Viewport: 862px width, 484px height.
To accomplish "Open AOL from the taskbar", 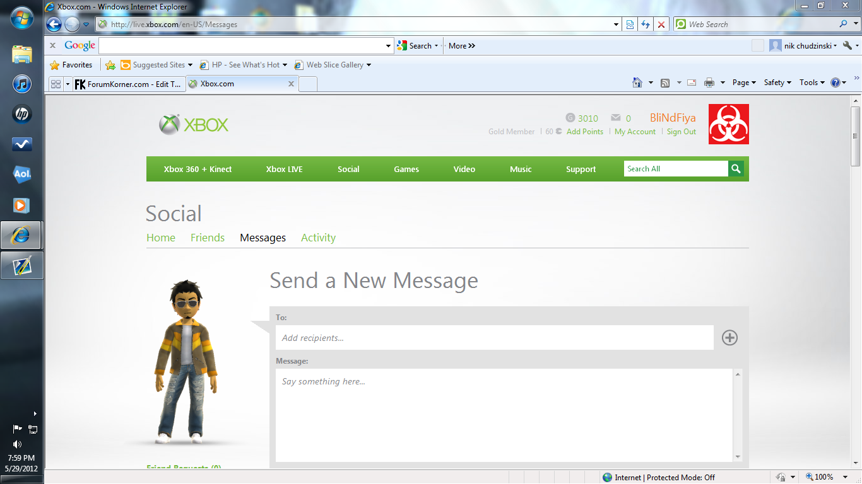I will (x=22, y=175).
